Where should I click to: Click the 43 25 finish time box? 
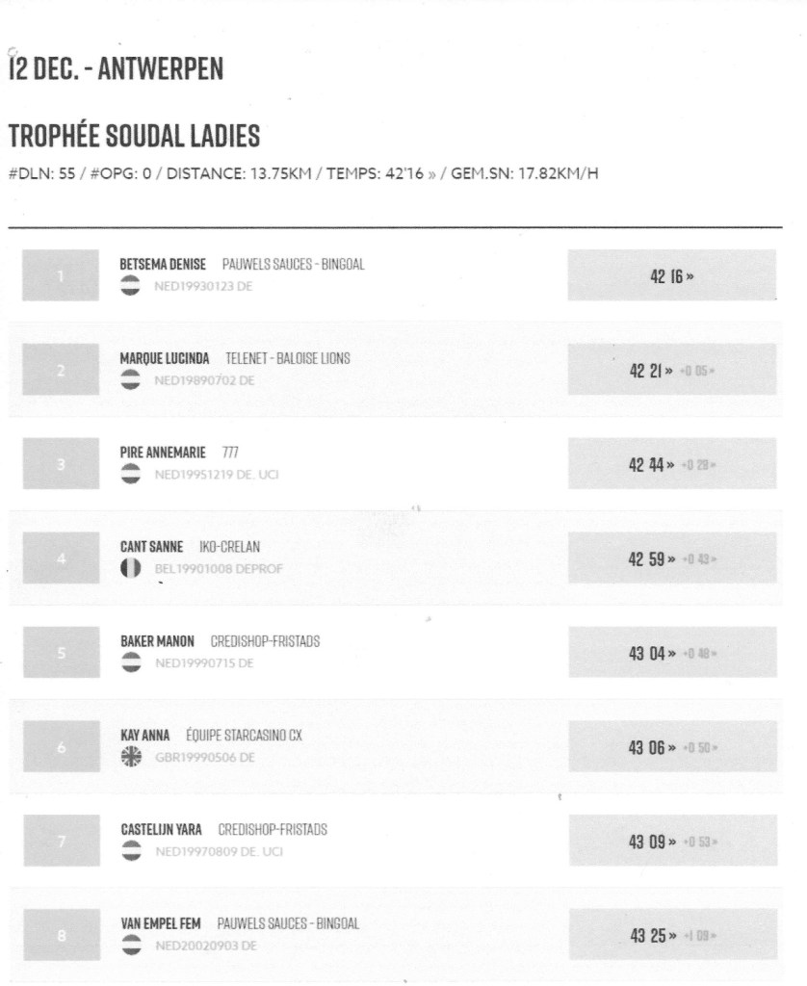pyautogui.click(x=671, y=937)
